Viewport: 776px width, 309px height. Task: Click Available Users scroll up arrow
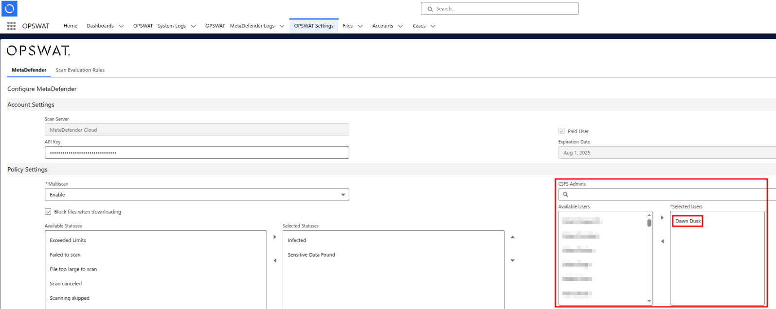(x=649, y=215)
